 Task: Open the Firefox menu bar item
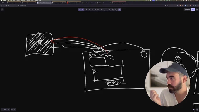[x=5, y=1]
